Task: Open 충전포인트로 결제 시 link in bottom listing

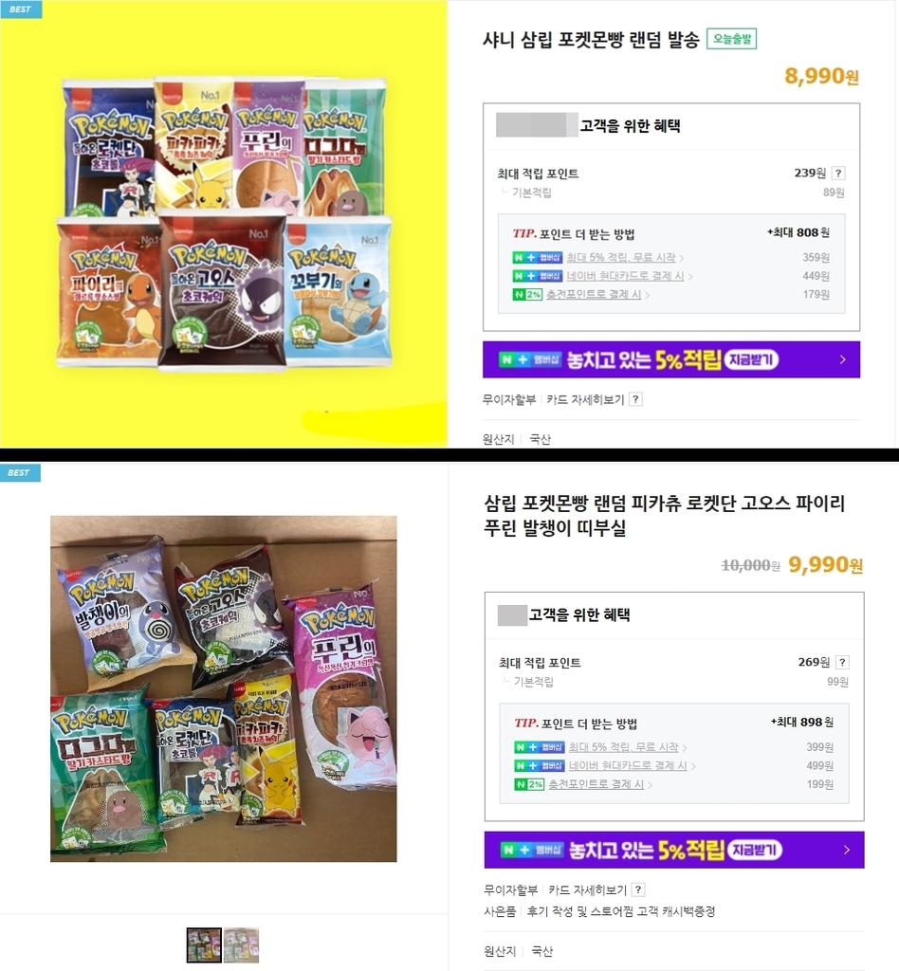Action: tap(596, 784)
